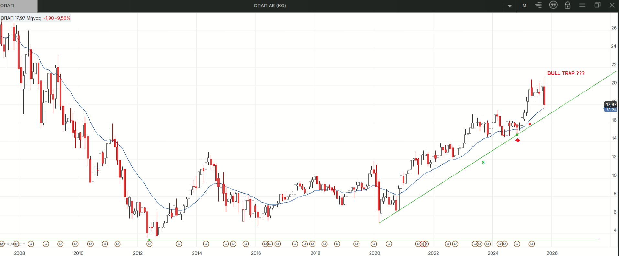Click the green 'S' support label
The height and width of the screenshot is (256, 619).
(483, 163)
